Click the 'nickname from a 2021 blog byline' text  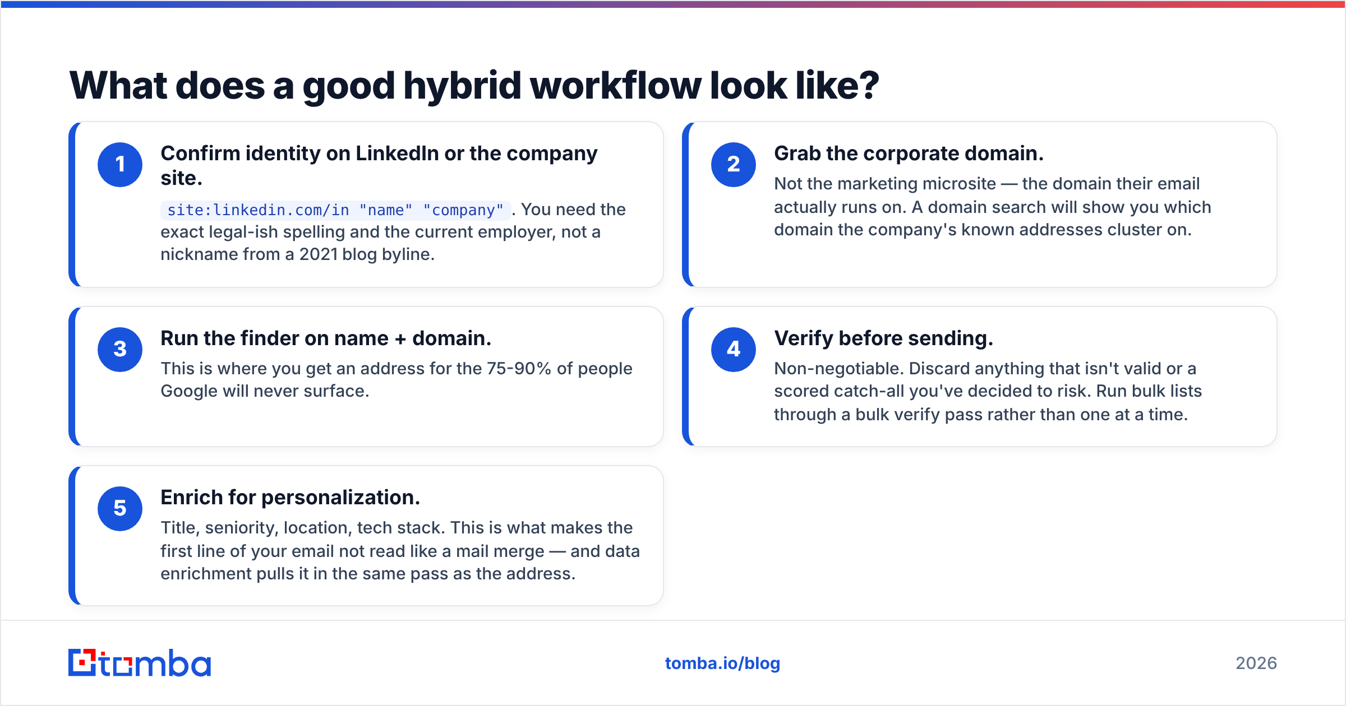coord(298,254)
